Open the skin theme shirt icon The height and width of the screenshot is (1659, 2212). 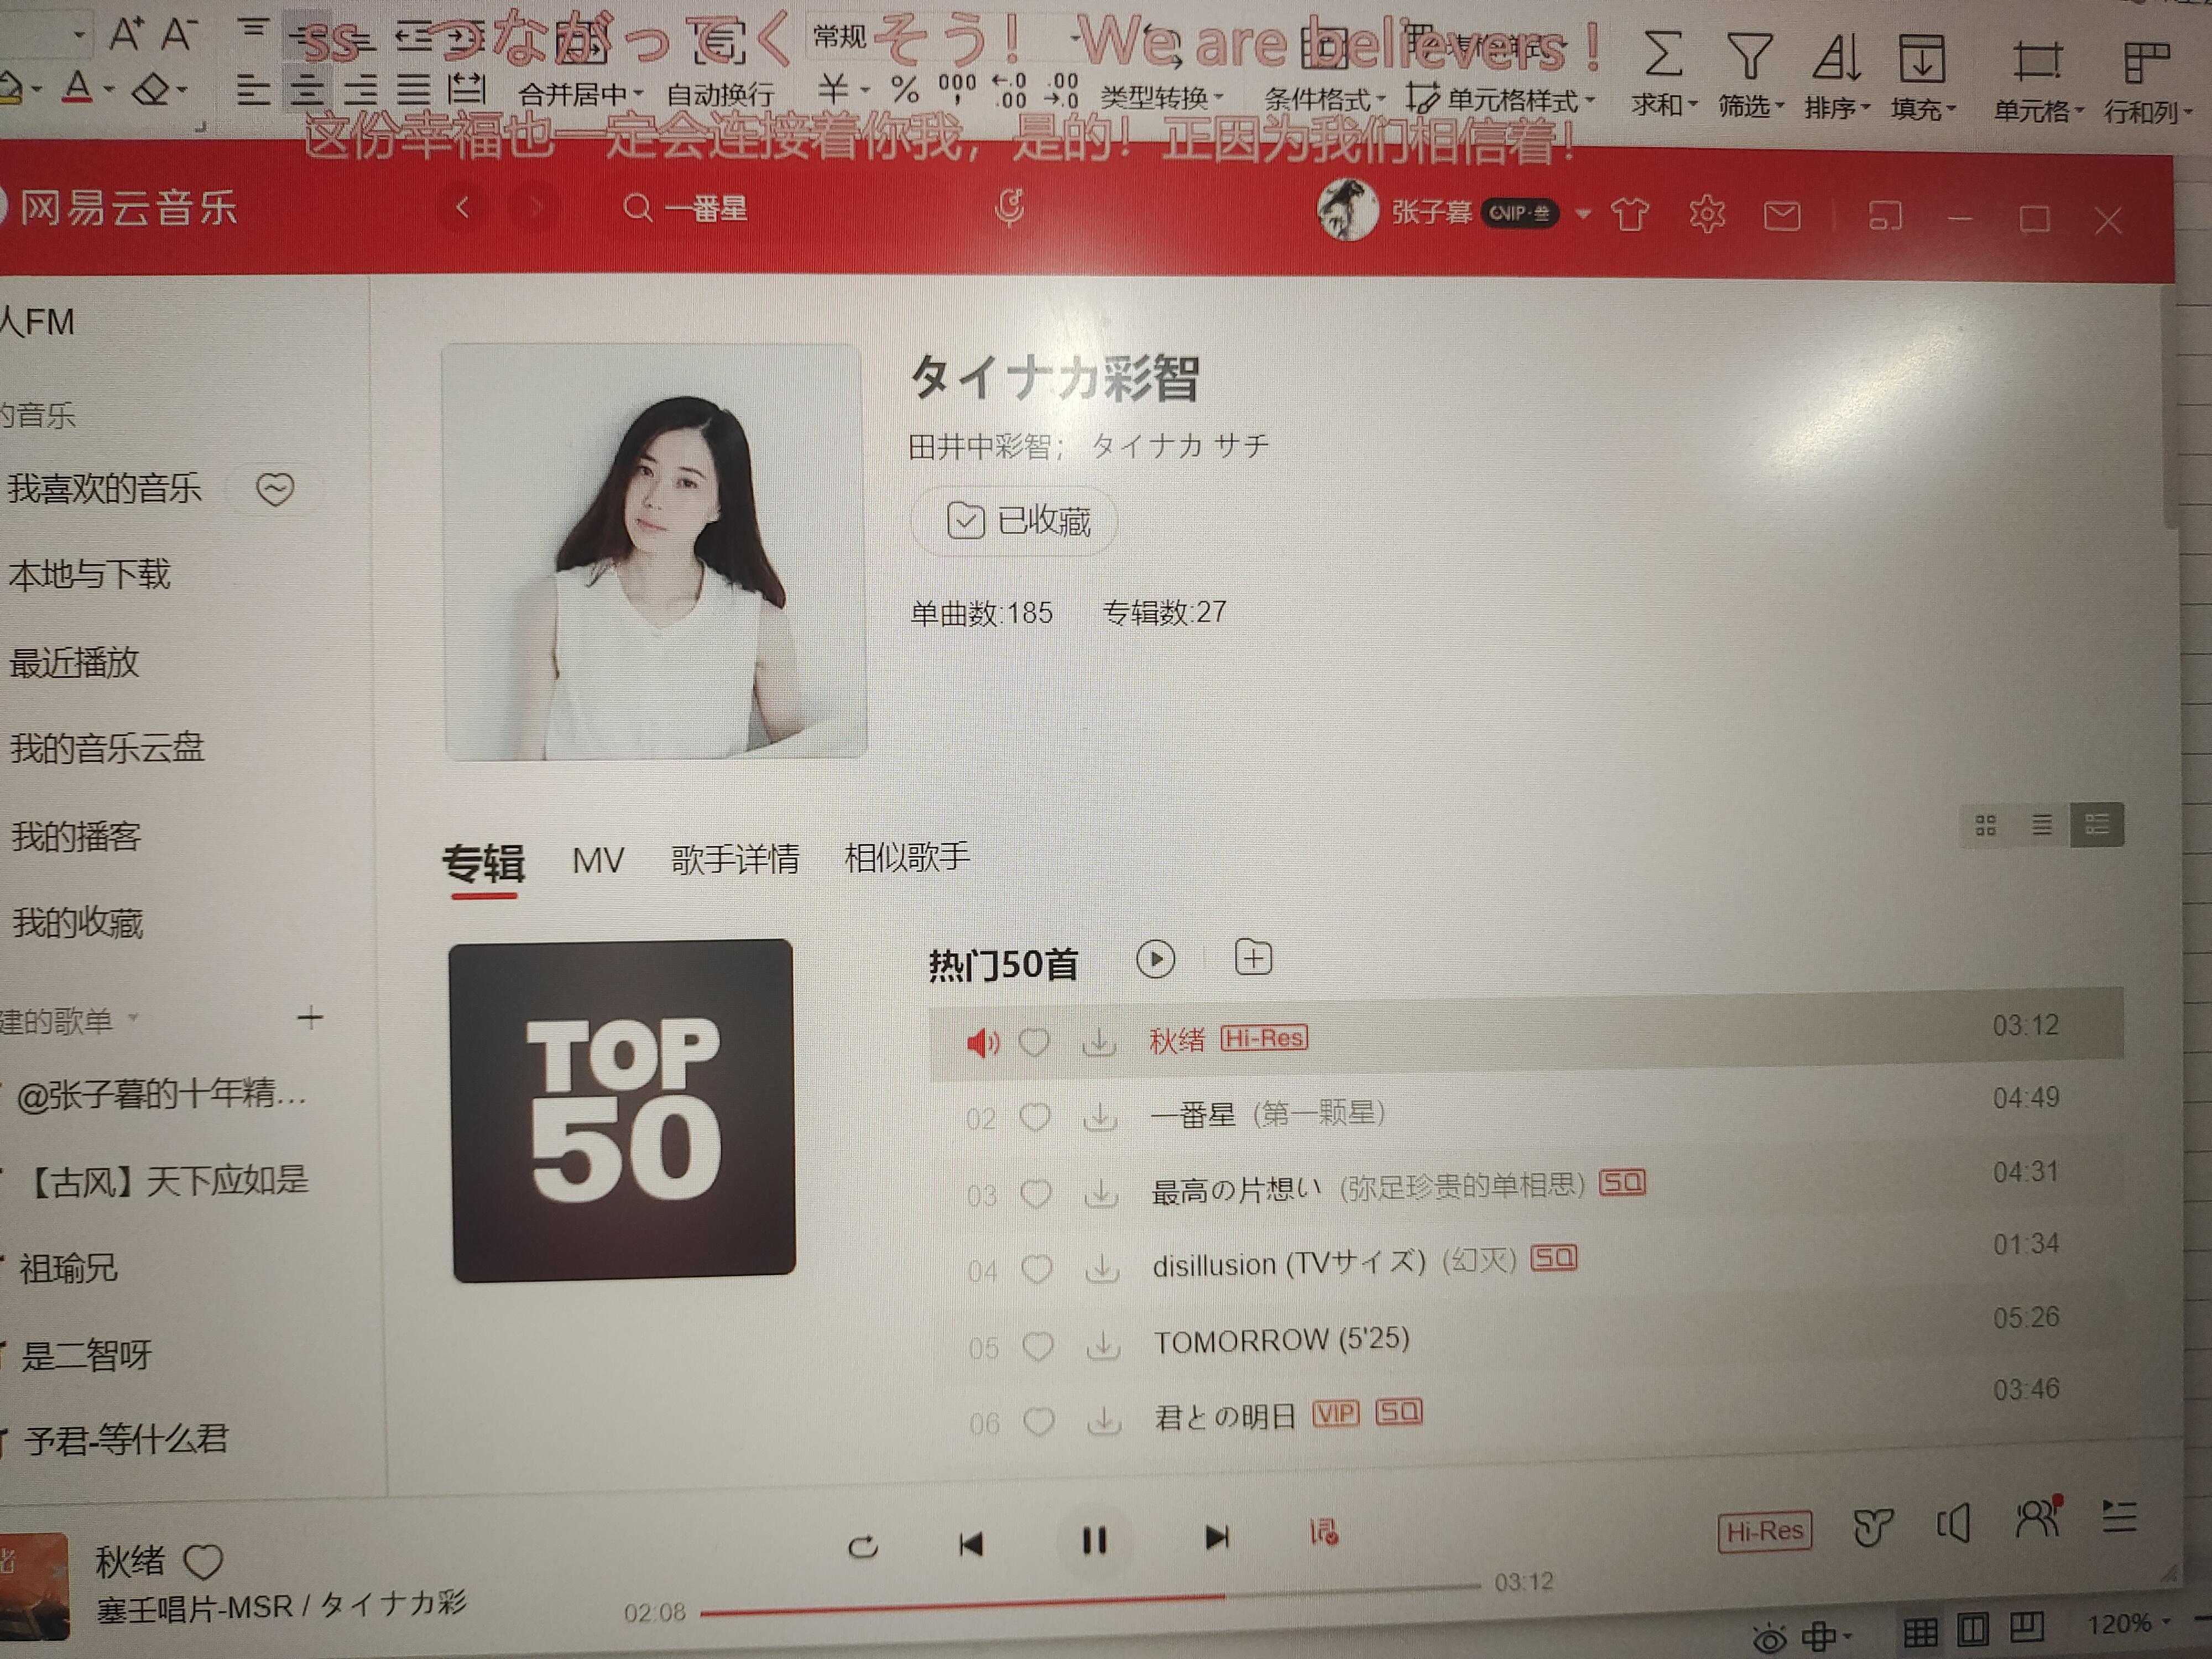tap(1630, 214)
